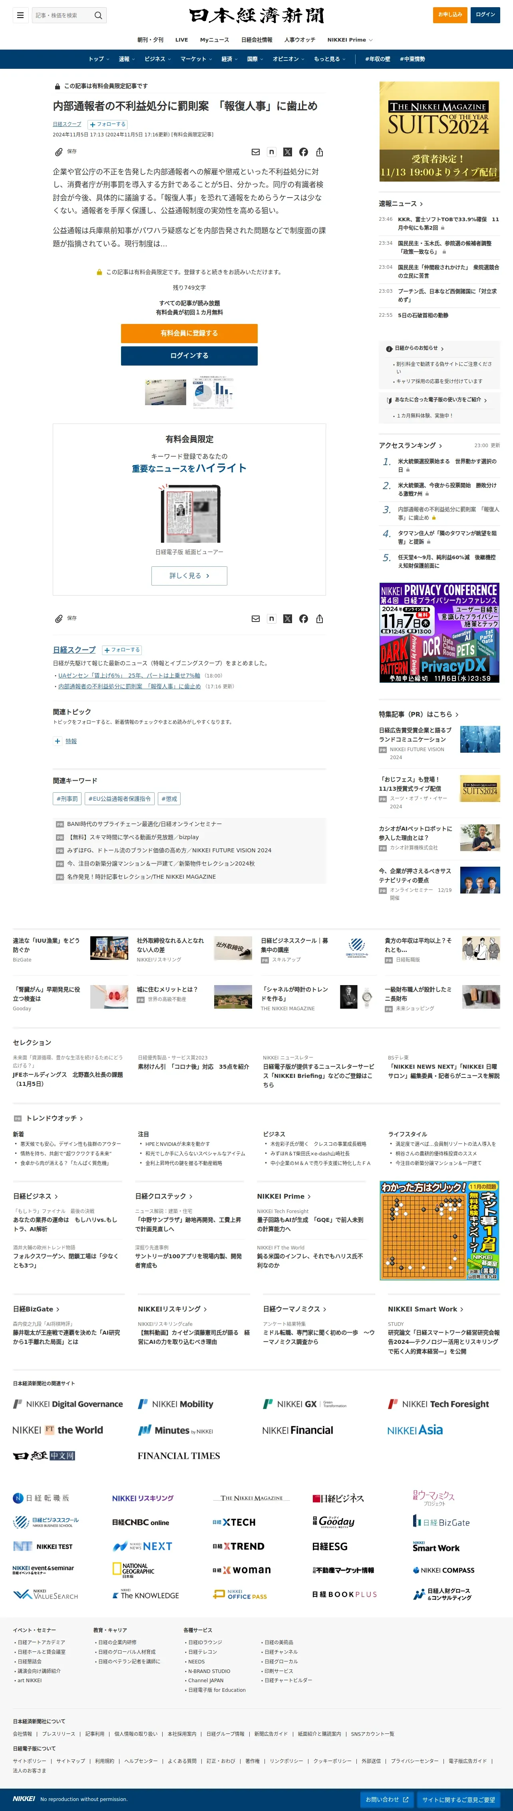Open NIKKEI Digital Governance logo
This screenshot has height=1811, width=513.
click(x=68, y=1404)
